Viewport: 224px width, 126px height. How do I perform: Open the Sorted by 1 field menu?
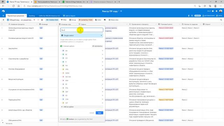point(85,20)
